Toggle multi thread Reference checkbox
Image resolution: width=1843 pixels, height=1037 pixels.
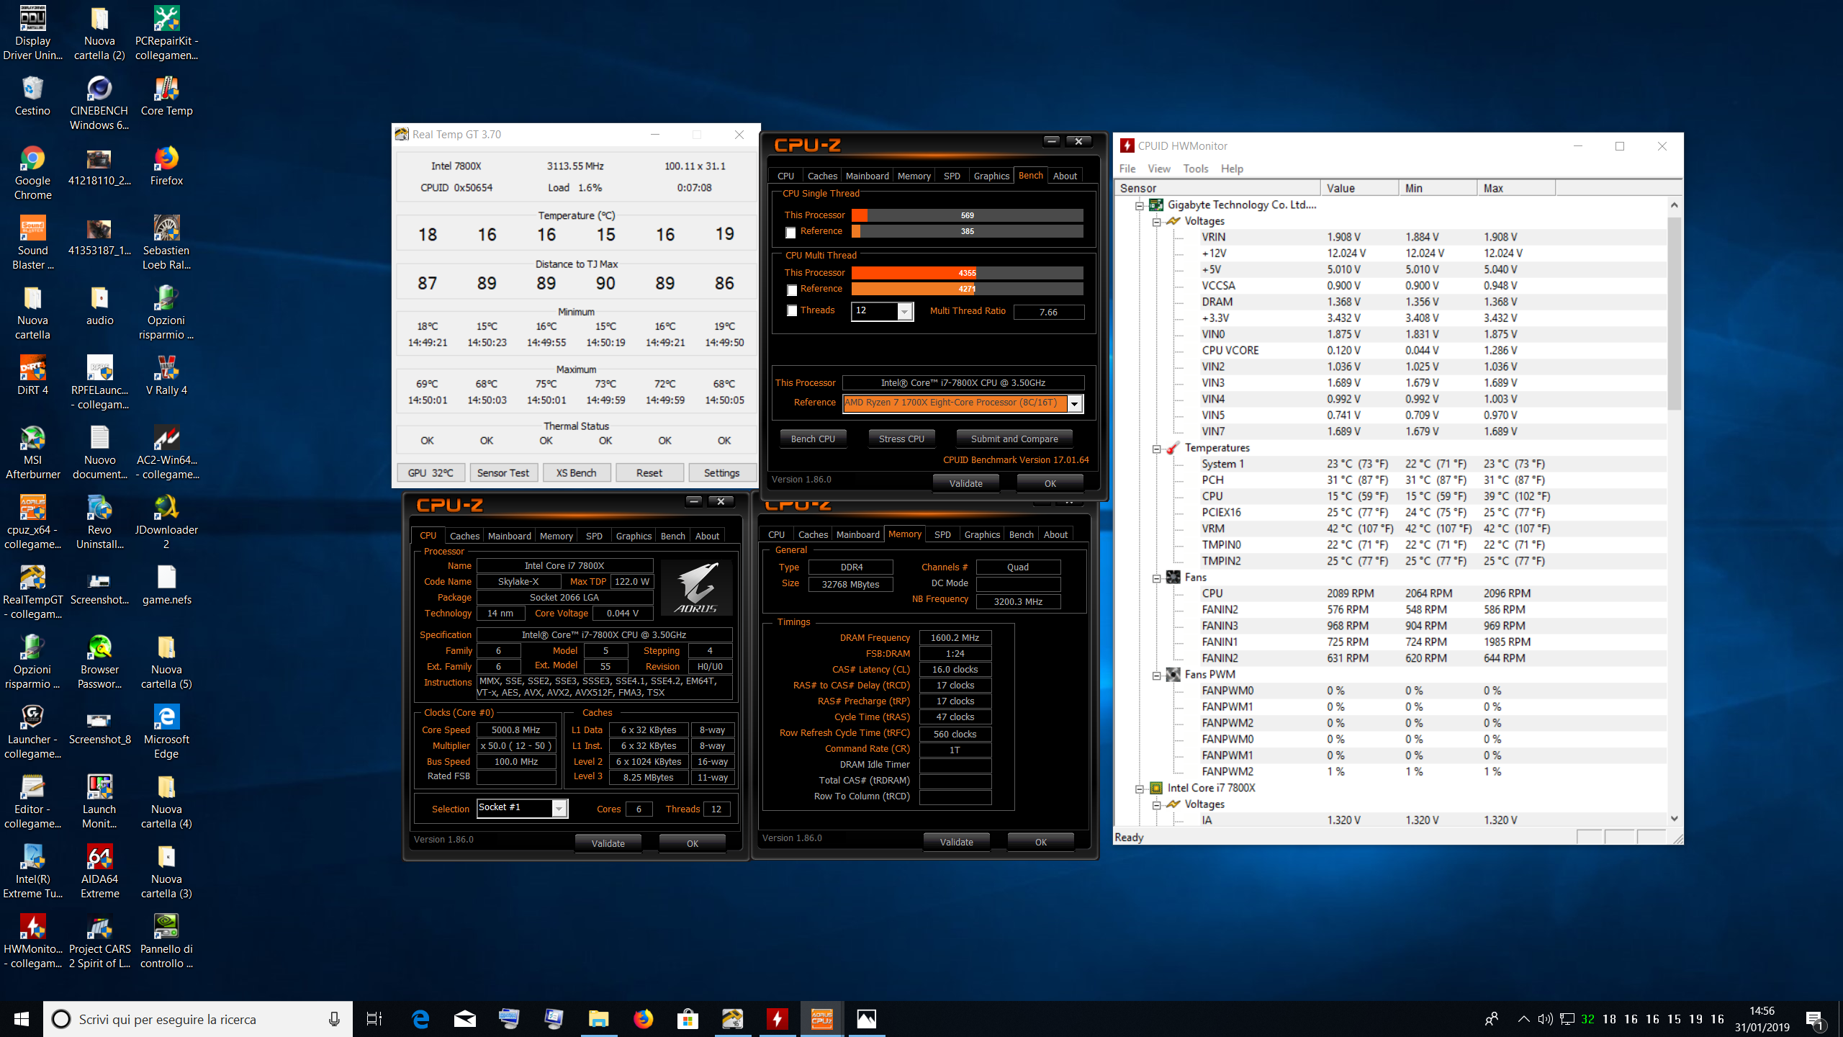tap(792, 290)
